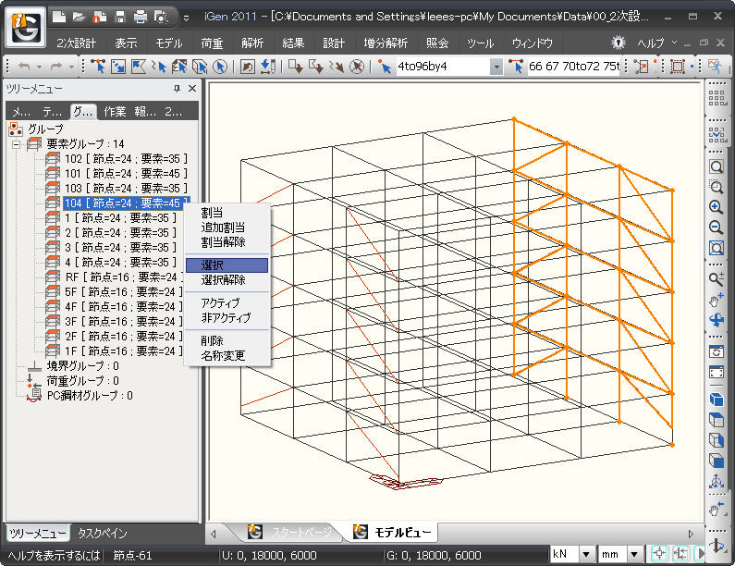Click the pan hand icon in right toolbar
The image size is (735, 566).
pos(716,300)
